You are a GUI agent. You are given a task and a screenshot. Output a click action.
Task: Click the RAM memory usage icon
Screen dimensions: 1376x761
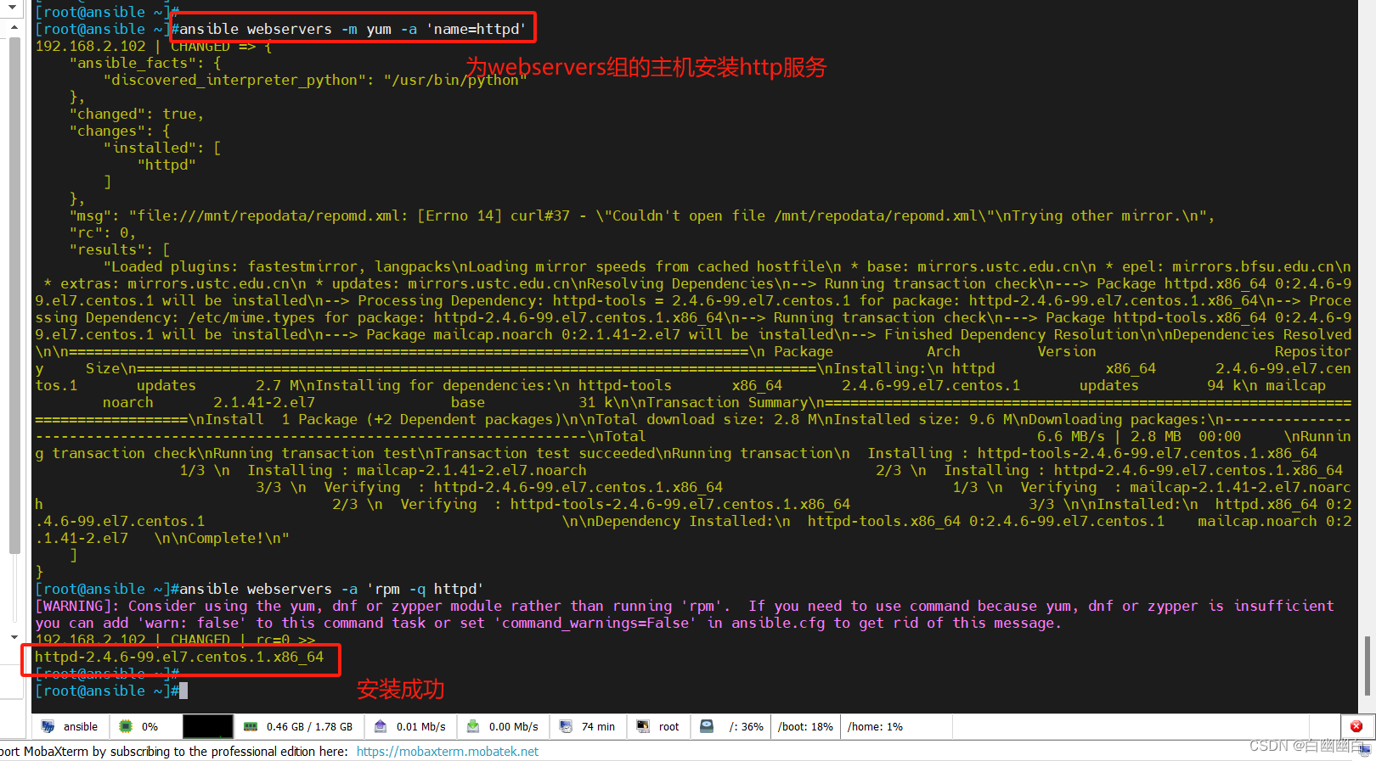coord(251,726)
